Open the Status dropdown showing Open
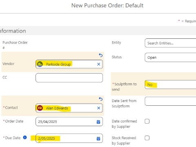This screenshot has width=196, height=147. click(x=170, y=58)
